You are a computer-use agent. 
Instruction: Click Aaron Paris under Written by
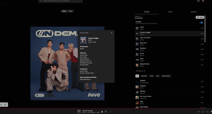coord(84,55)
